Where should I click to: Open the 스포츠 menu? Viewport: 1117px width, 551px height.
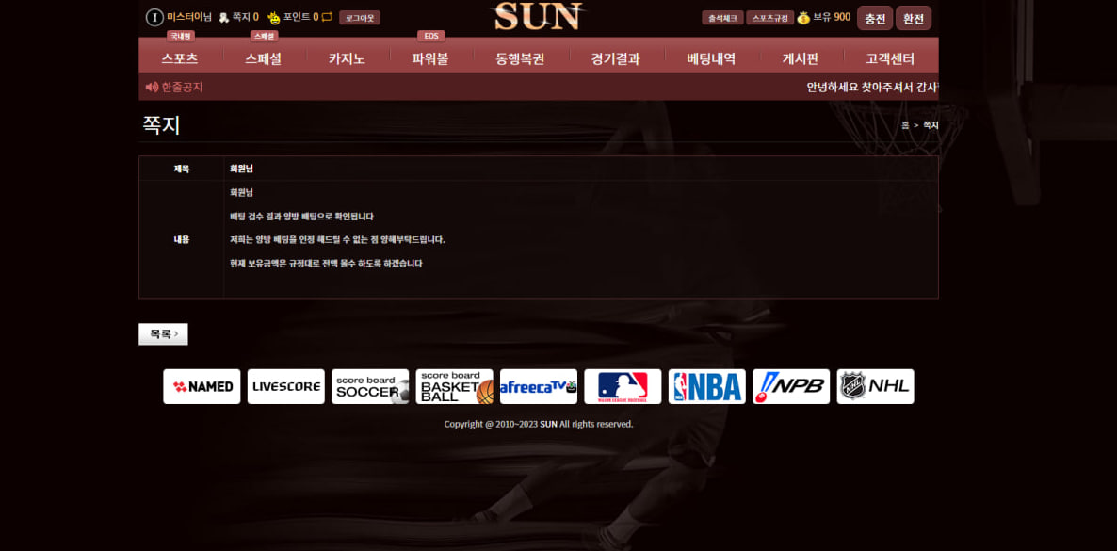coord(180,58)
